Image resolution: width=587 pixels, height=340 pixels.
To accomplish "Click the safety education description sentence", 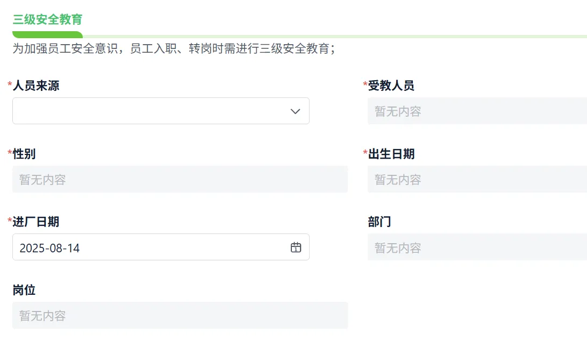I will (x=174, y=49).
